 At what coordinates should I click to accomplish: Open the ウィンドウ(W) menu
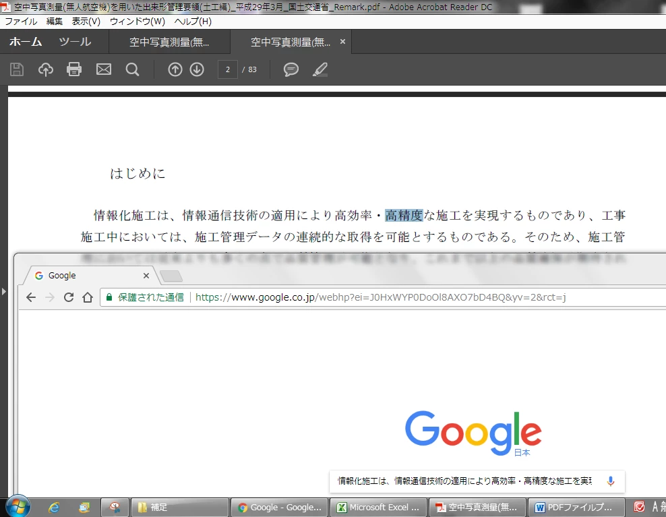tap(138, 22)
